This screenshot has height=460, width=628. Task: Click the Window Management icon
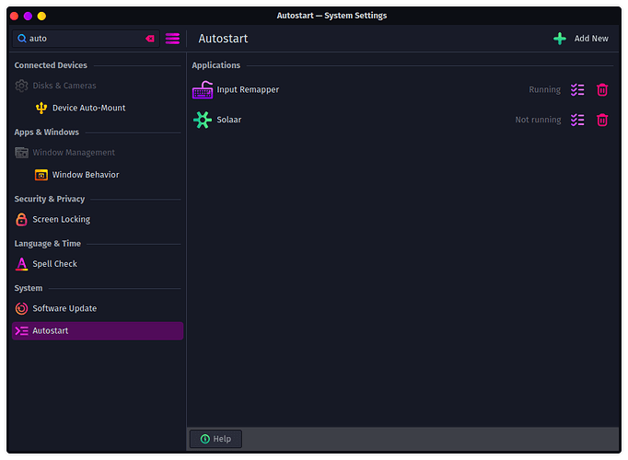click(21, 153)
